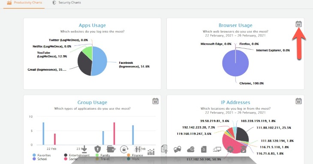The width and height of the screenshot is (313, 164).
Task: Open the Group Usage calendar date picker
Action: tap(155, 101)
